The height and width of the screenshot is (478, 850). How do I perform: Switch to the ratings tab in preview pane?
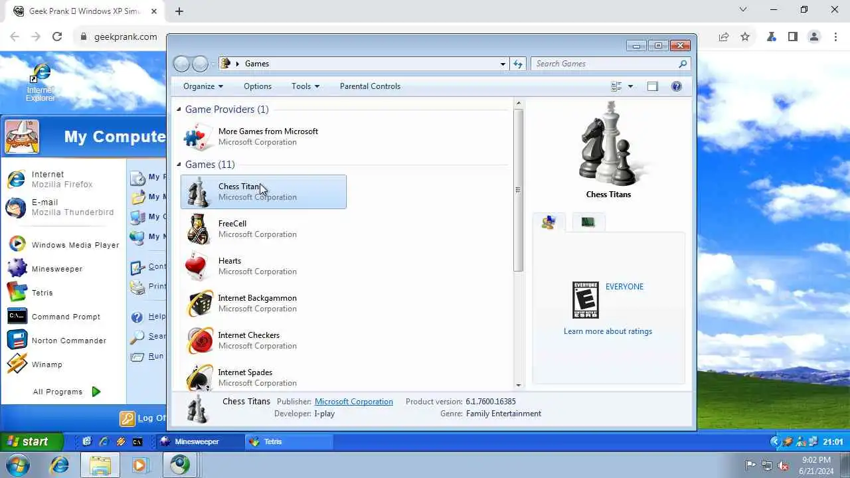pos(549,222)
